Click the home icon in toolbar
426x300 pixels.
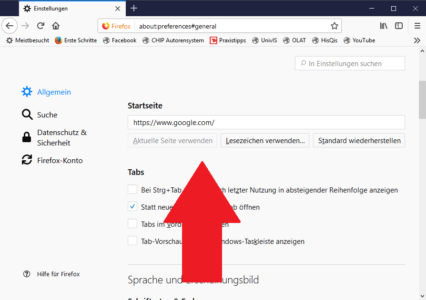point(56,26)
